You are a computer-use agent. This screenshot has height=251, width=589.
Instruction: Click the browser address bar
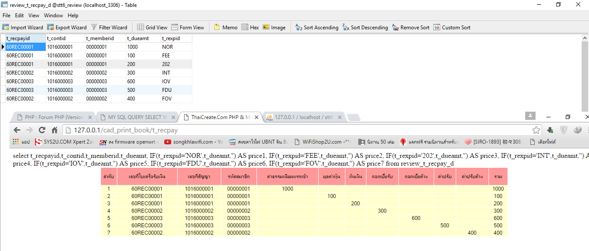click(293, 130)
